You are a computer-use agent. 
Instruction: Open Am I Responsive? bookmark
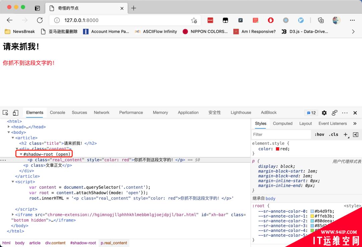tap(254, 32)
